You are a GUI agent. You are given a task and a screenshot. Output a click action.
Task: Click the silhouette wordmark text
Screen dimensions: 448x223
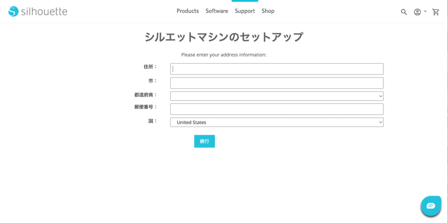[x=44, y=11]
